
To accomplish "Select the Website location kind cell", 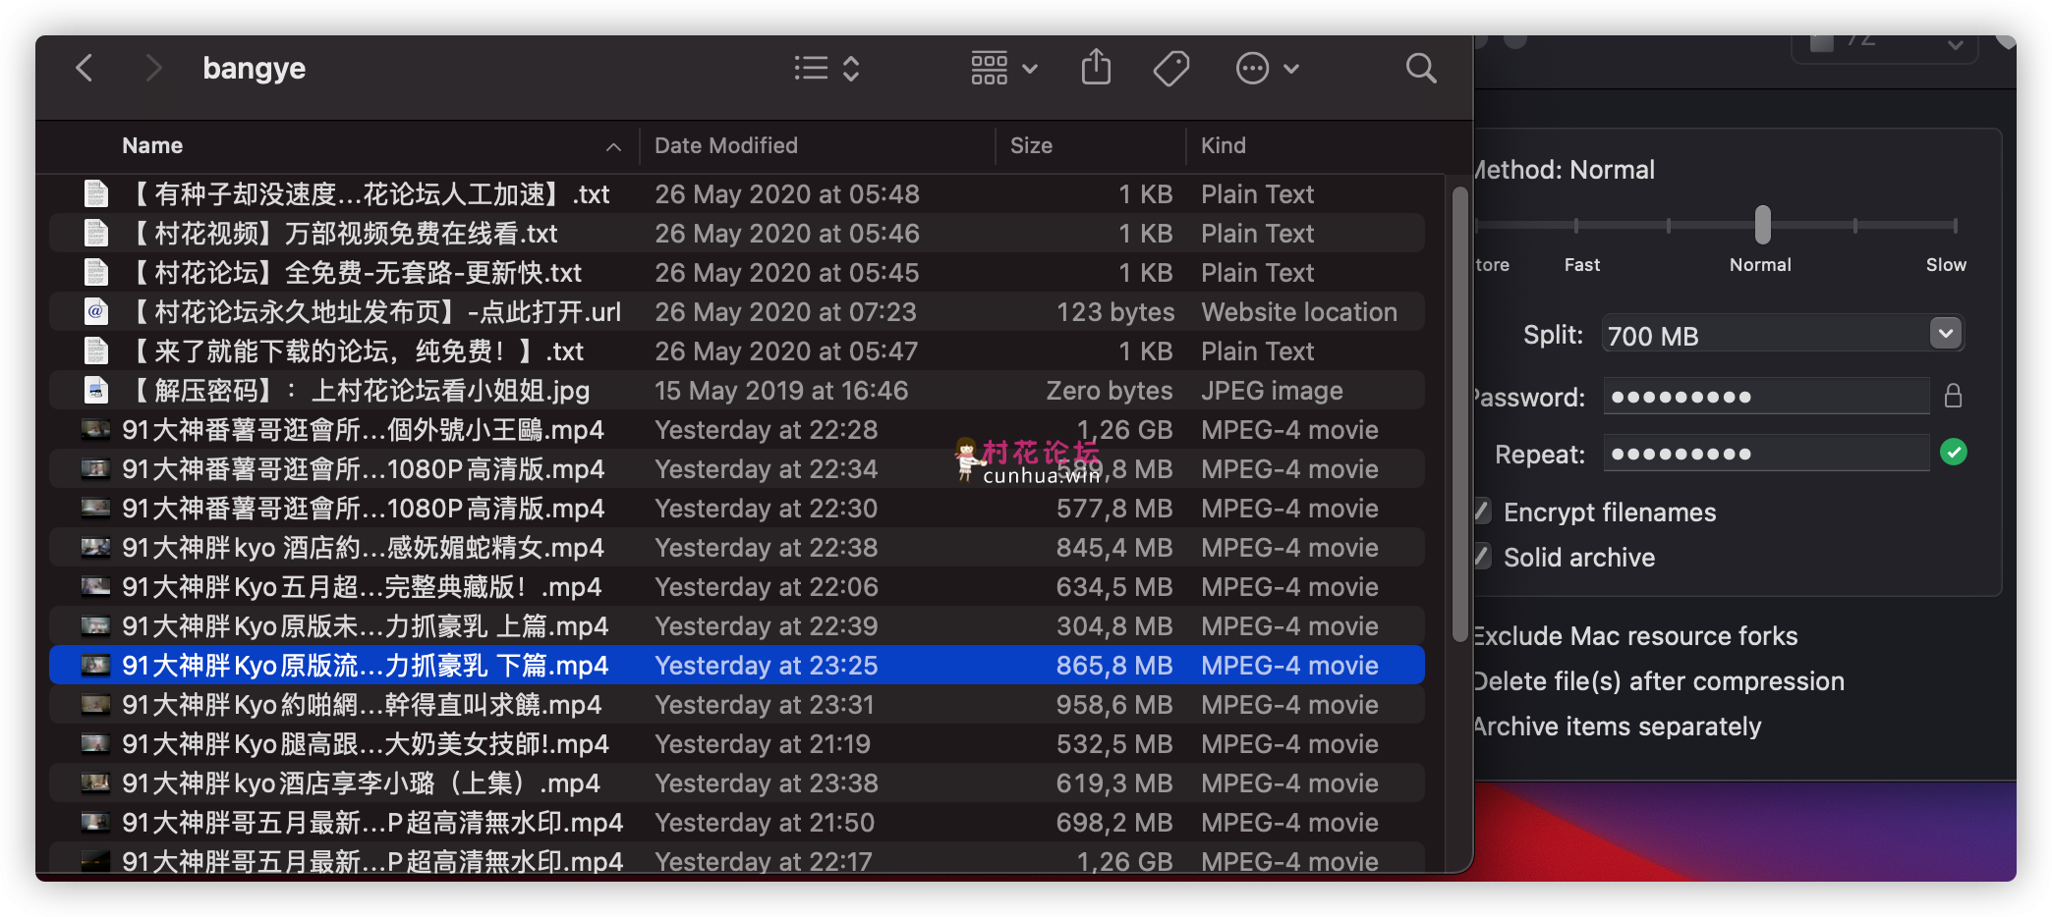I will [x=1299, y=312].
